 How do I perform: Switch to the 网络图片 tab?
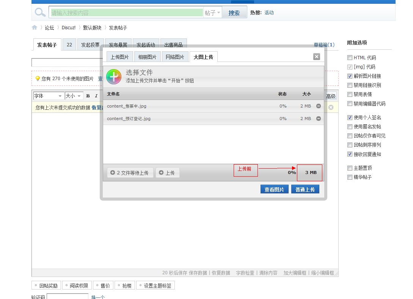coord(175,57)
